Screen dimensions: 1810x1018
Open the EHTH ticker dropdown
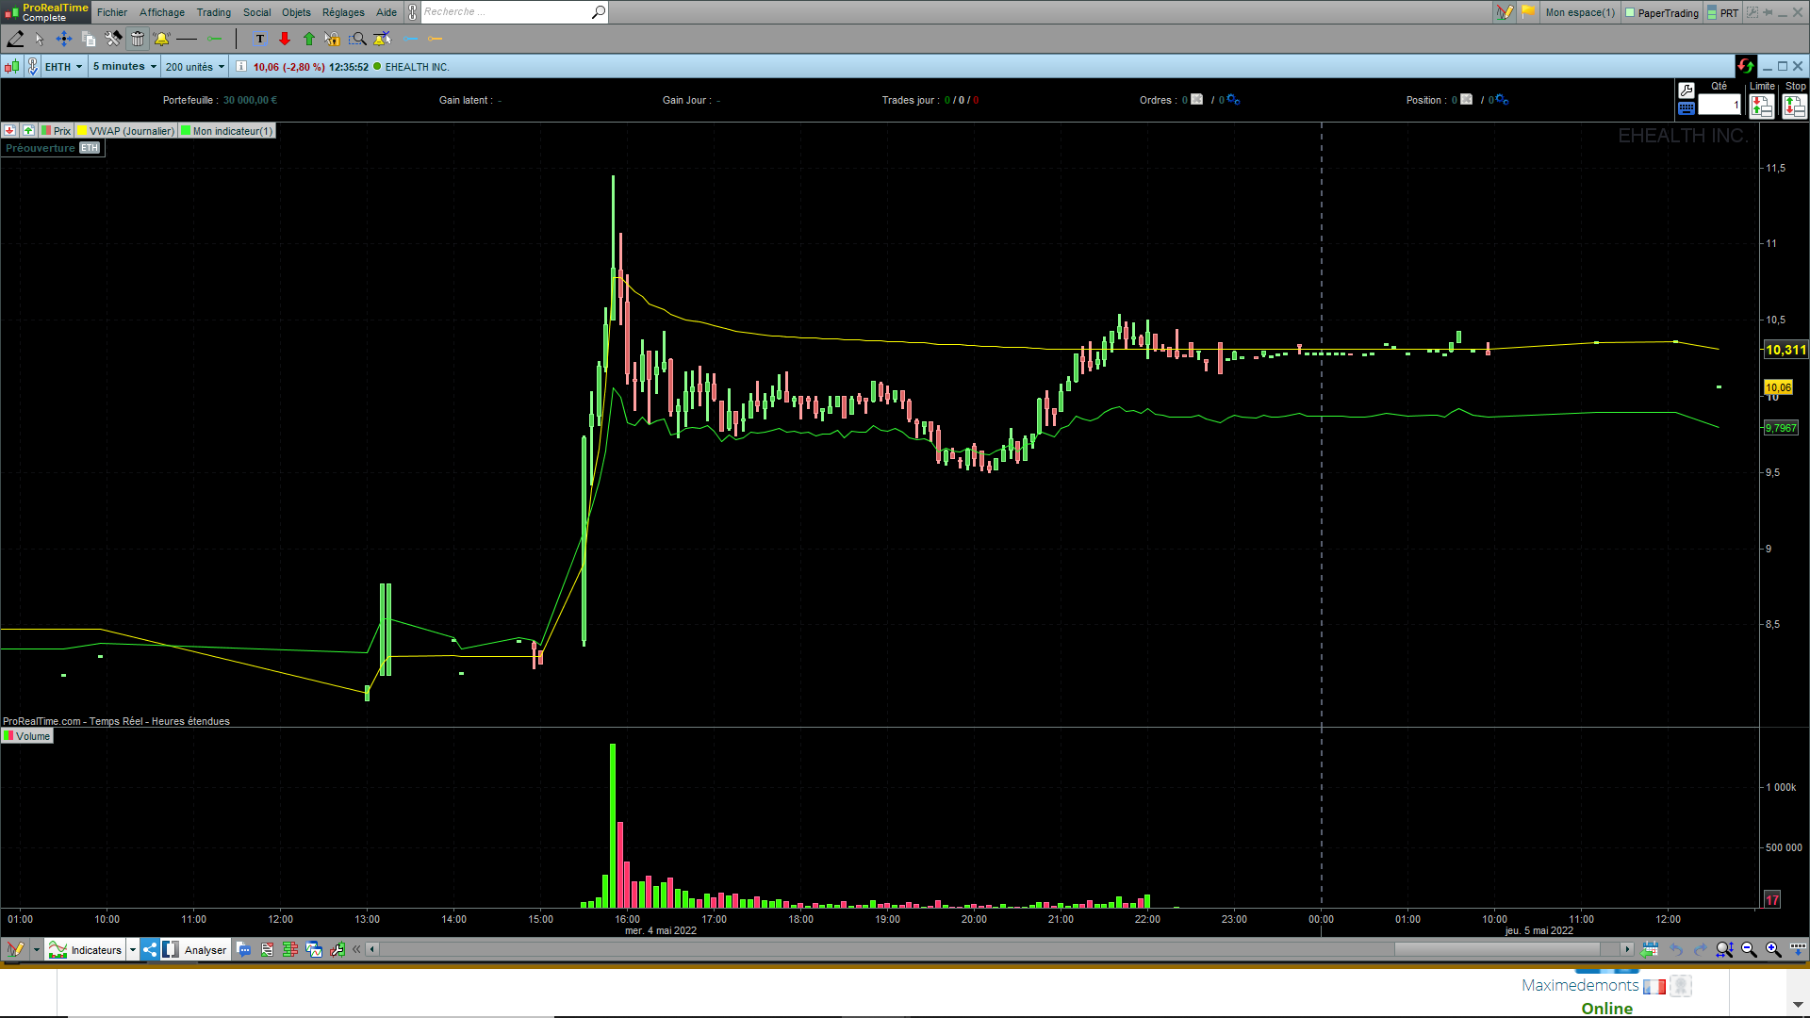click(63, 66)
